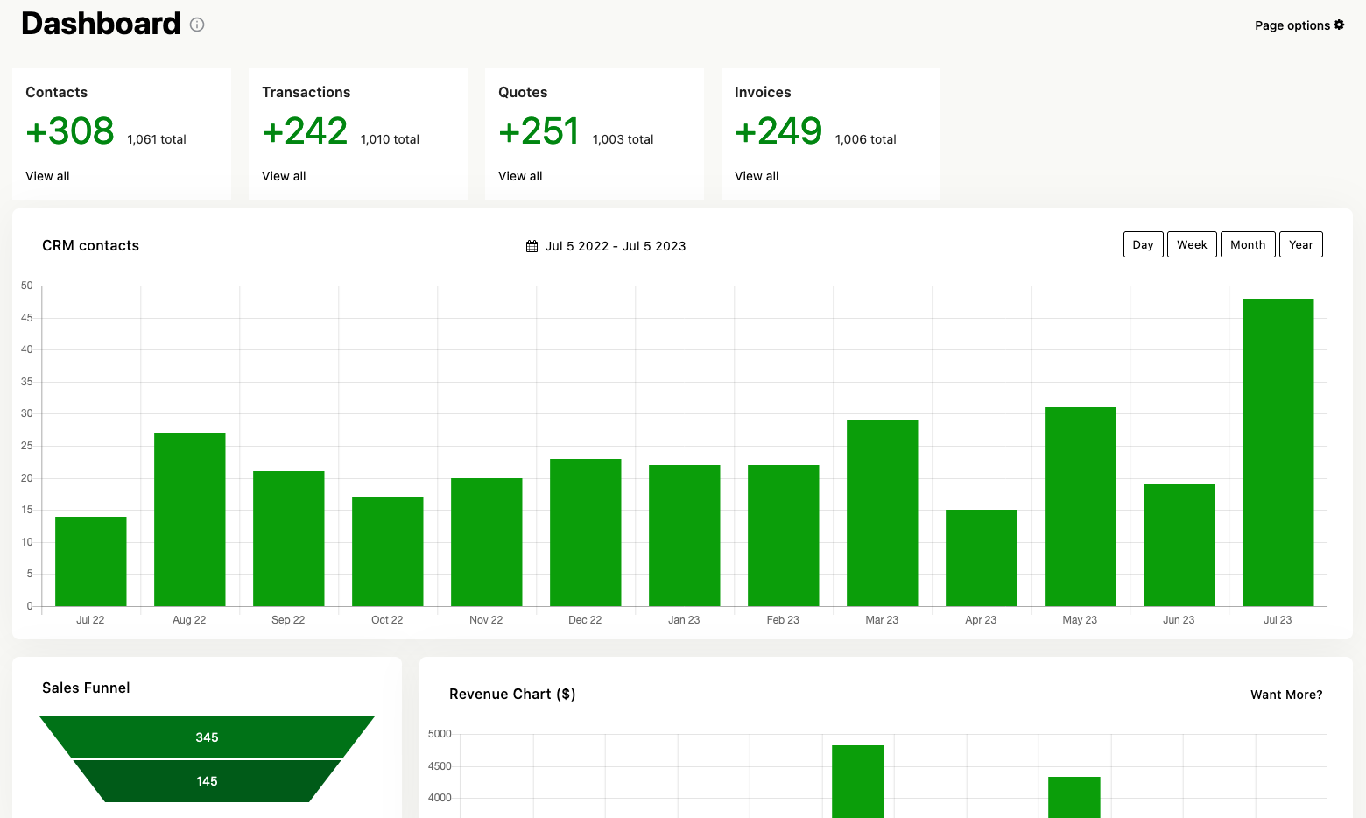Click the calendar icon for date range
Viewport: 1366px width, 818px height.
532,246
